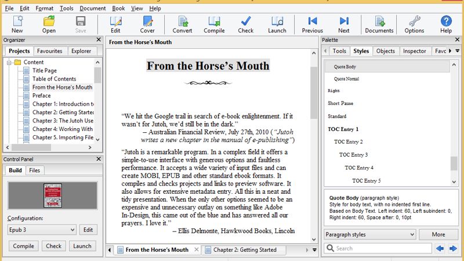Select Title Page in the Content tree

click(x=45, y=70)
